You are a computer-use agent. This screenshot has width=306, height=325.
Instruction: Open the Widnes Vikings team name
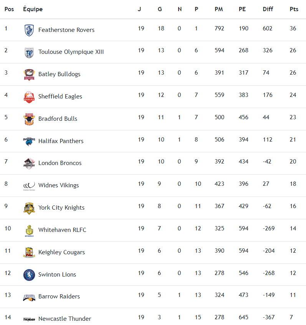point(58,185)
